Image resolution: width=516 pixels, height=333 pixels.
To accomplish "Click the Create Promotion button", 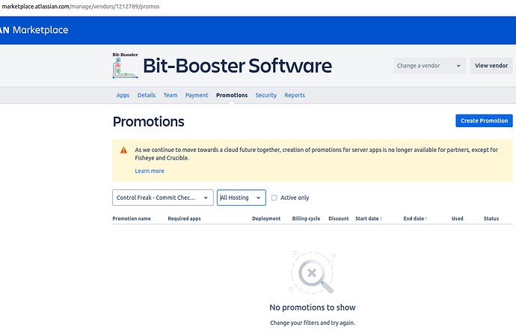I will tap(484, 121).
